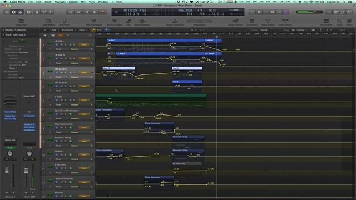Click the red Record button
356x200 pixels.
click(x=103, y=12)
